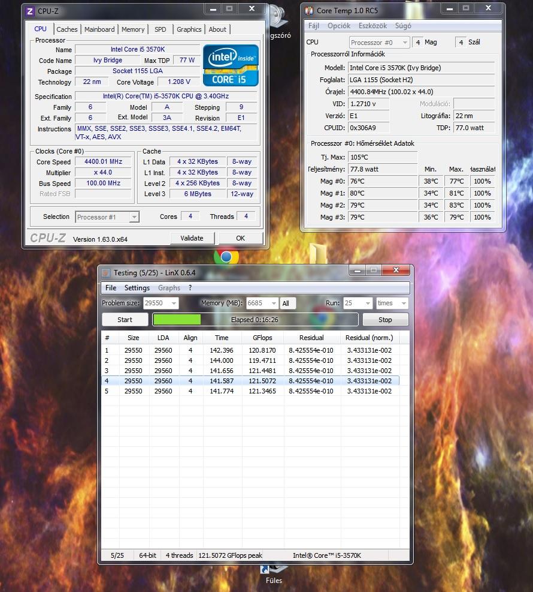This screenshot has width=533, height=592.
Task: Click the LinX title bar icon
Action: click(106, 272)
